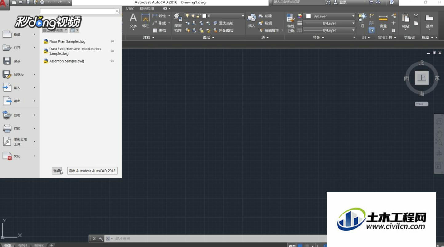The height and width of the screenshot is (247, 444).
Task: Click 匹配图层 match layer tool
Action: 224,30
